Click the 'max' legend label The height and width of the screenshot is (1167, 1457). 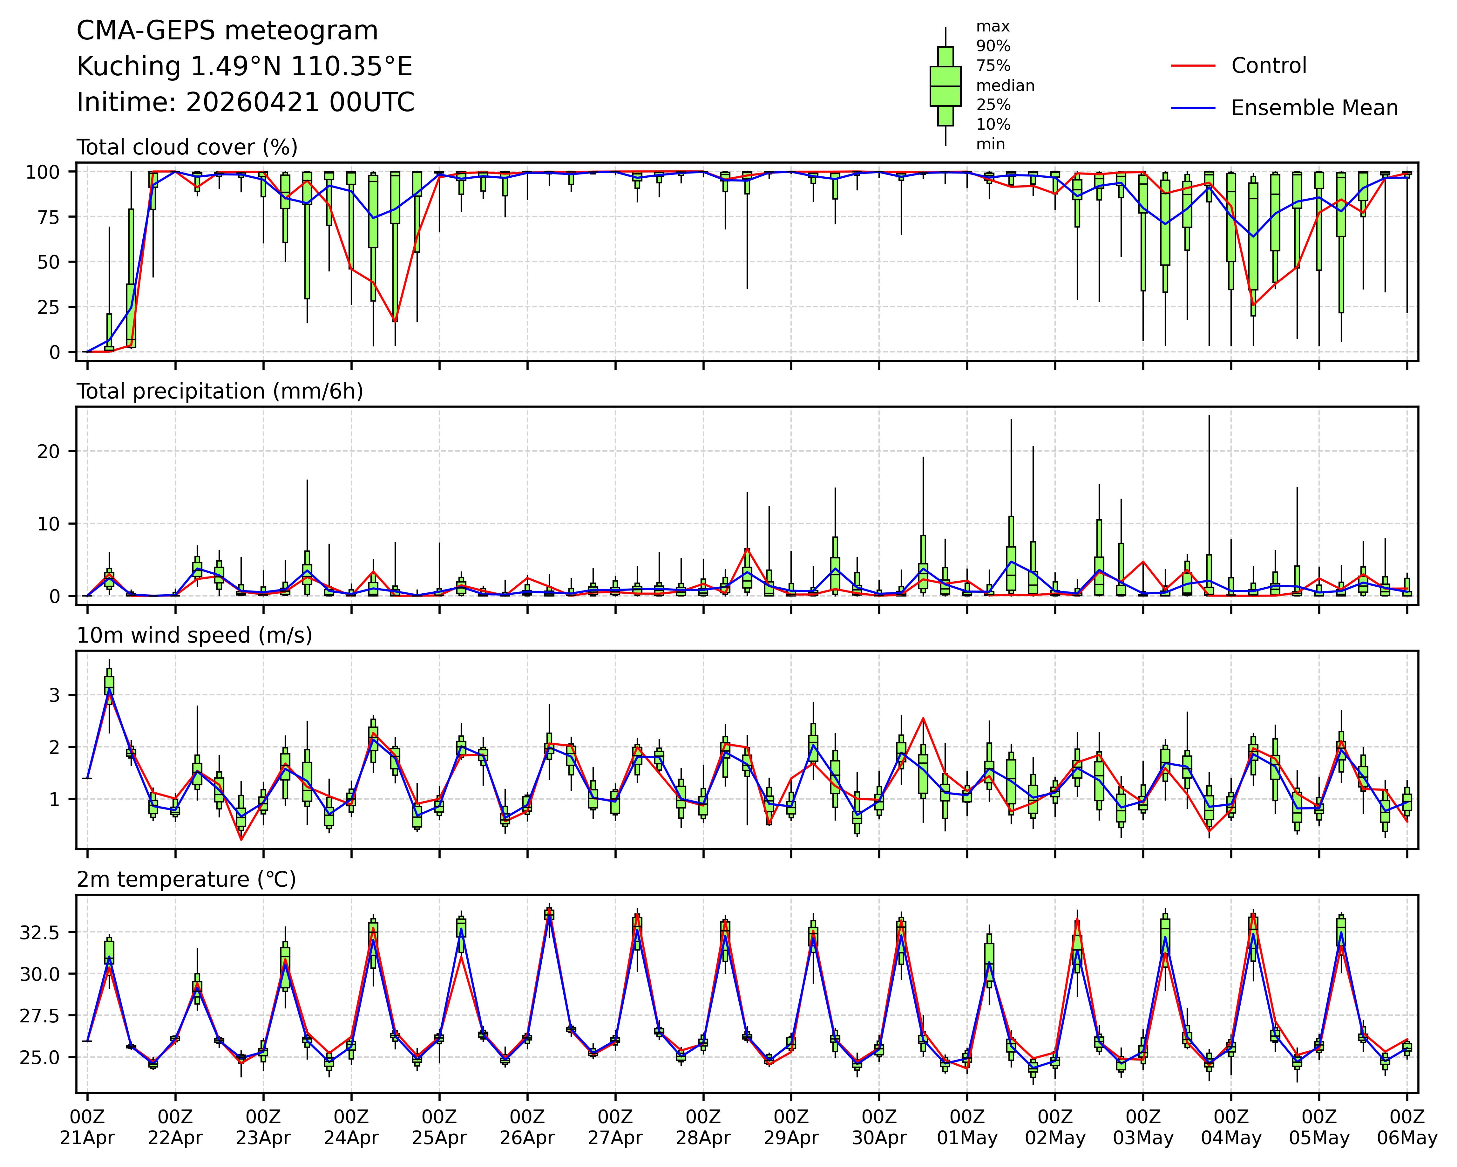(x=993, y=27)
